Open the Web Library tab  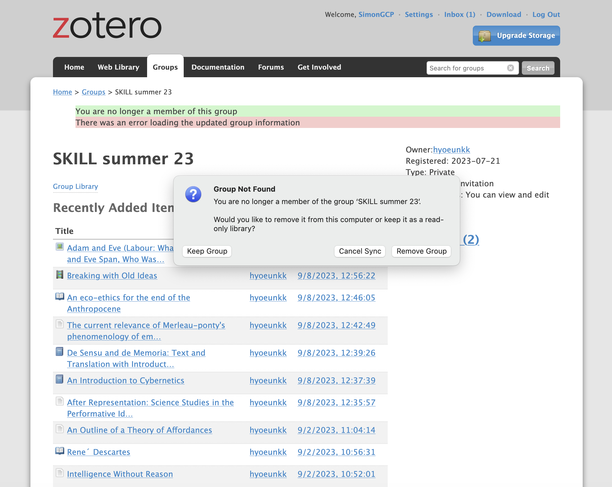click(x=118, y=67)
